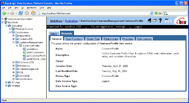Expand the ApparelDB folder
This screenshot has height=103, width=189.
coord(13,36)
